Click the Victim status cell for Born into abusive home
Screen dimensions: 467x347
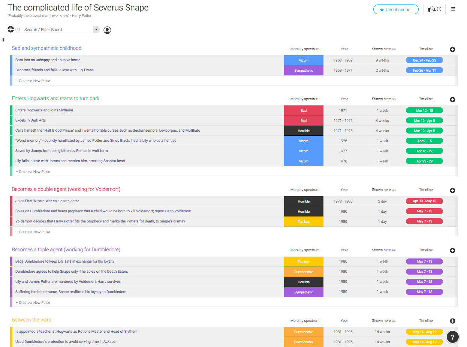(x=304, y=60)
